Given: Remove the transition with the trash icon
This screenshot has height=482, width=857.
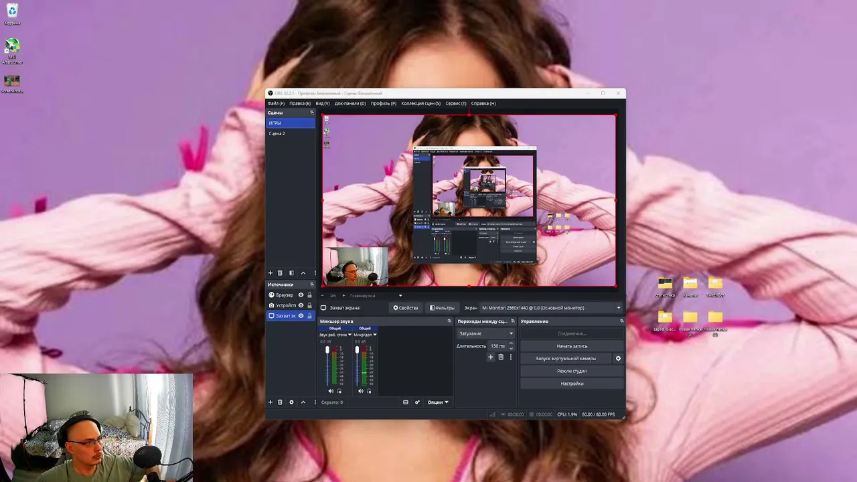Looking at the screenshot, I should (x=501, y=357).
